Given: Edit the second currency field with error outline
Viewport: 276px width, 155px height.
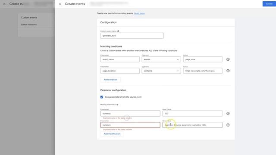Looking at the screenshot, I should tap(130, 125).
